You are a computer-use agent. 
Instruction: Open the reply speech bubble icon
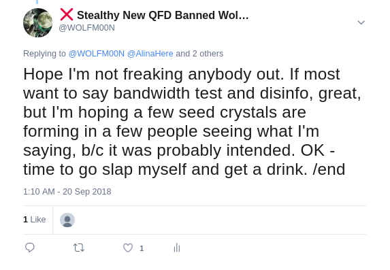[30, 248]
